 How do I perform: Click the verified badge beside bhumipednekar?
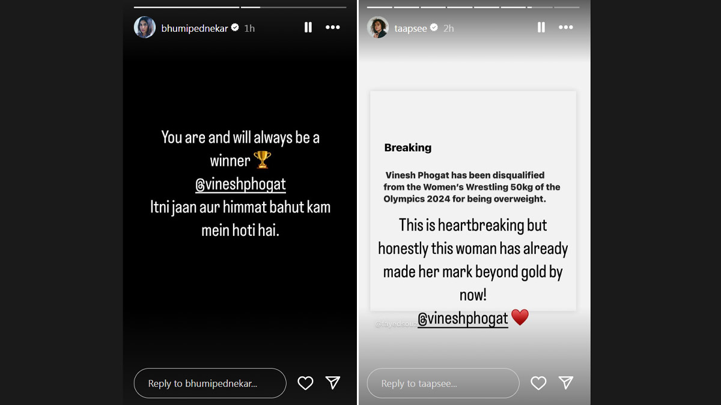coord(236,28)
